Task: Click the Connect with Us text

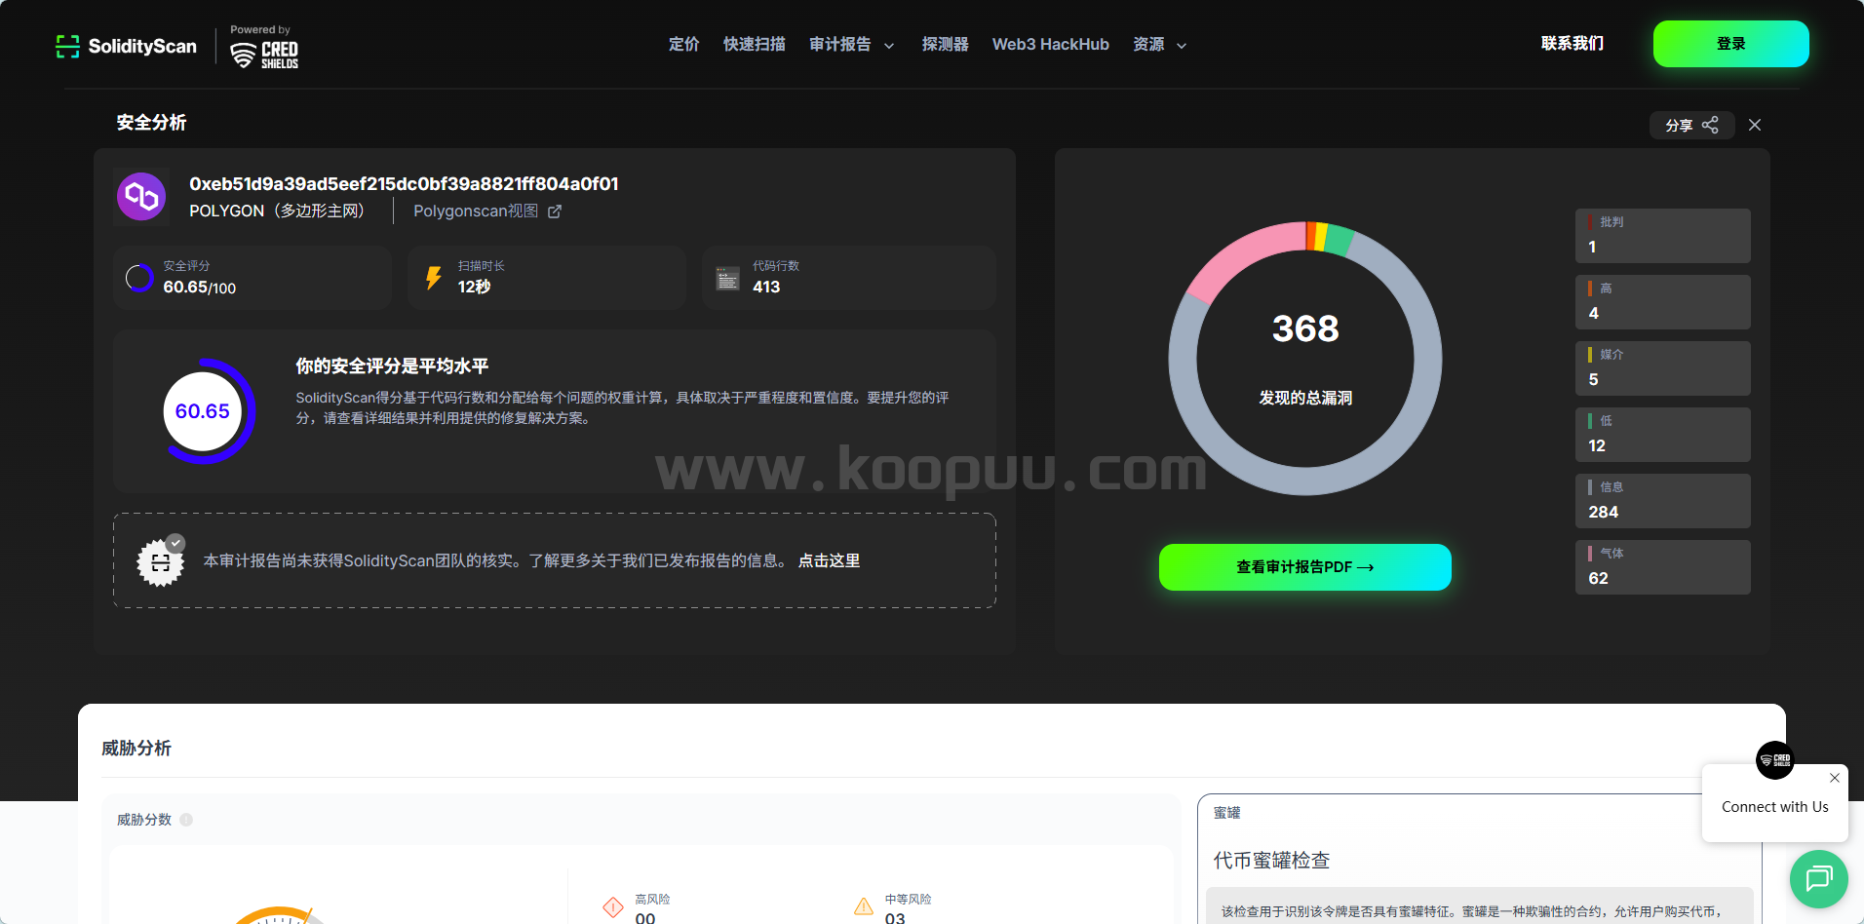Action: [1774, 807]
